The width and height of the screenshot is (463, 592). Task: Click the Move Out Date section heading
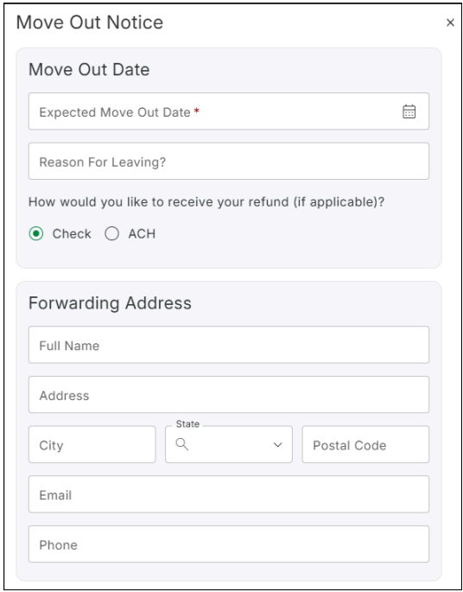(x=89, y=70)
